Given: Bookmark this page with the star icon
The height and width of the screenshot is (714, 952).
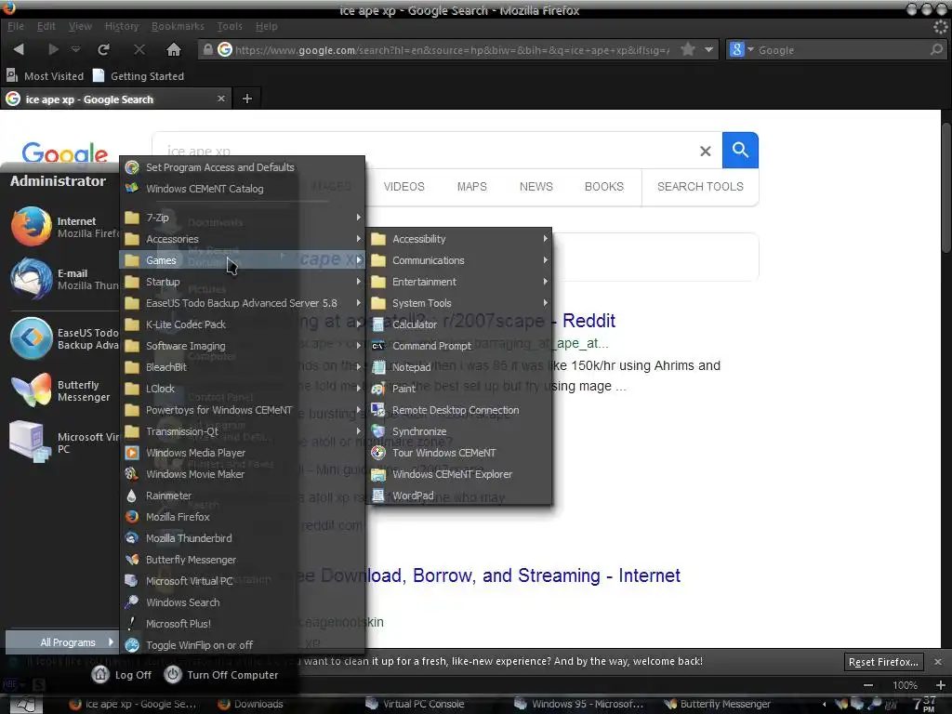Looking at the screenshot, I should (687, 49).
